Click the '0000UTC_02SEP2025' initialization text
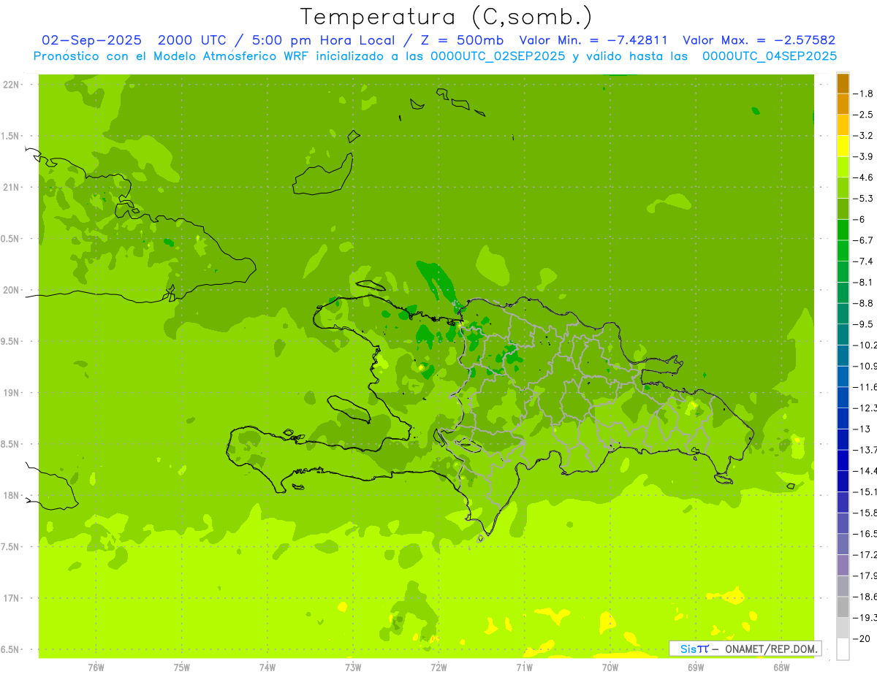 [x=498, y=56]
